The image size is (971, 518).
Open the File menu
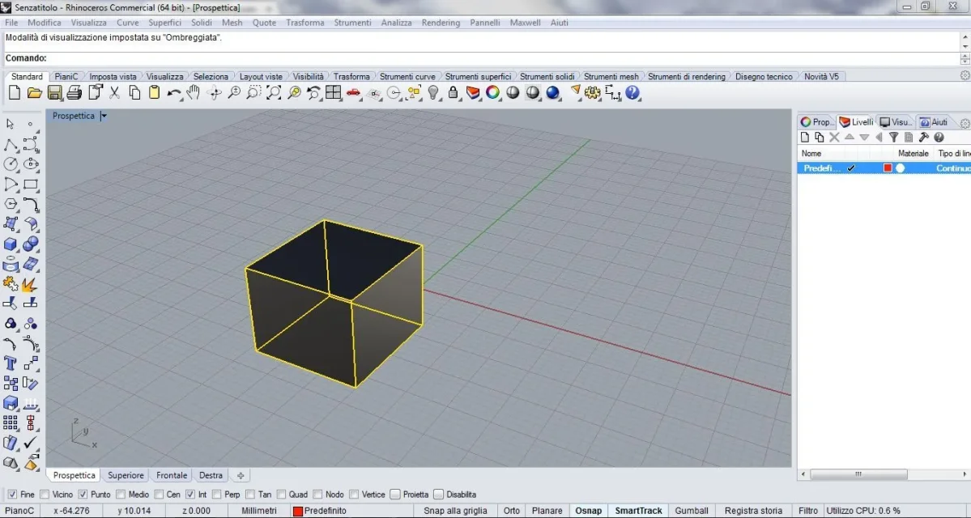click(x=12, y=23)
